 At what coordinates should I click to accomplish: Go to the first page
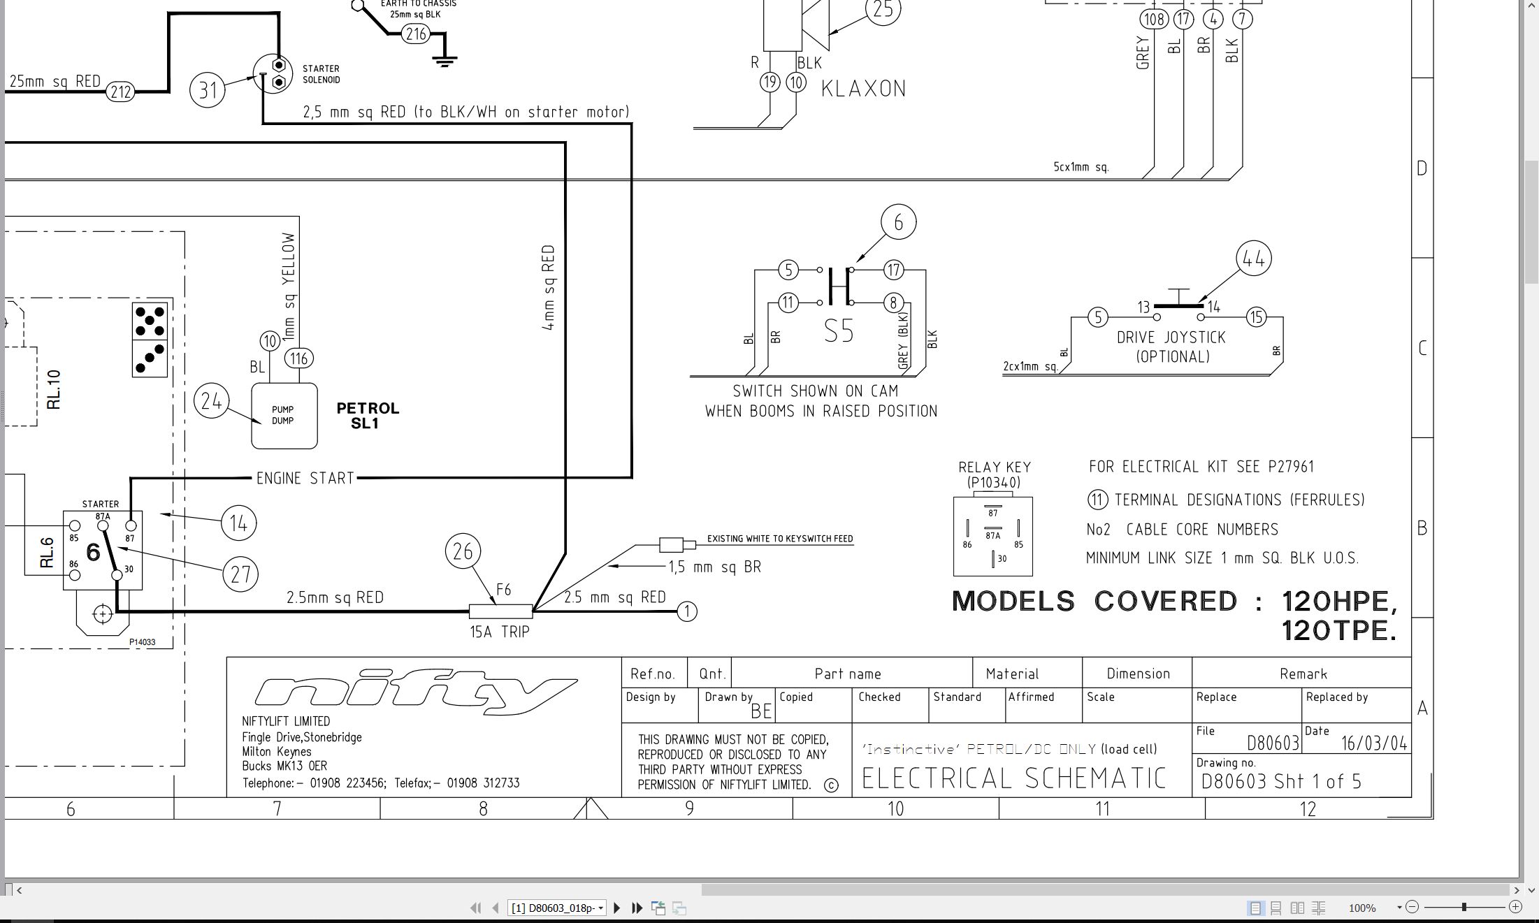coord(476,908)
